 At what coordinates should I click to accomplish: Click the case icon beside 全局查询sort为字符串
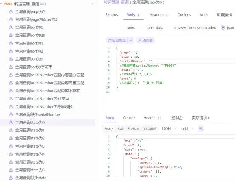coord(11,67)
